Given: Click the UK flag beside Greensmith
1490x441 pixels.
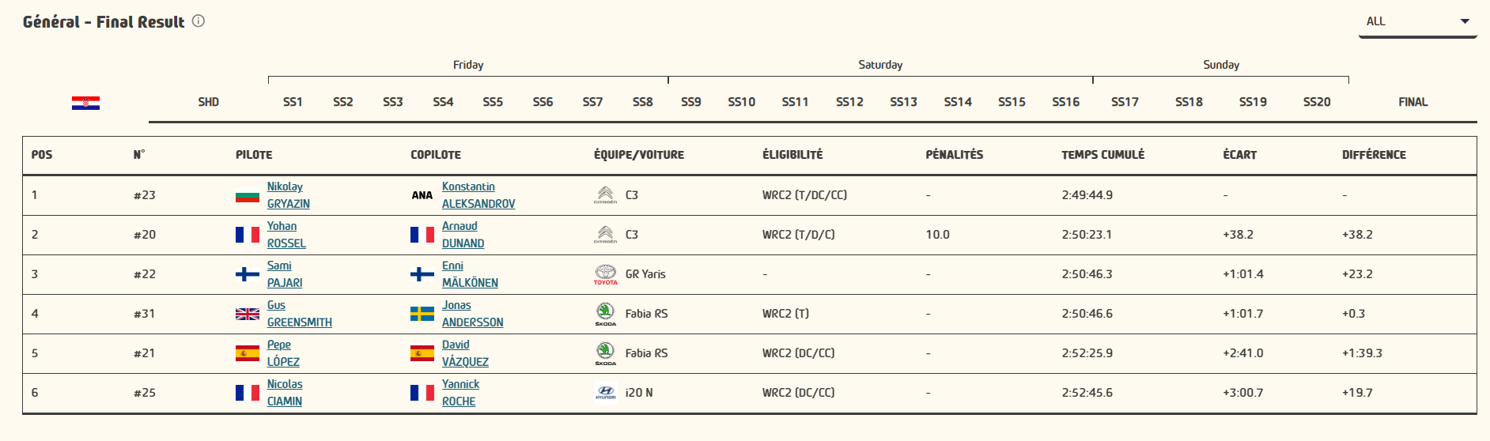Looking at the screenshot, I should 248,314.
